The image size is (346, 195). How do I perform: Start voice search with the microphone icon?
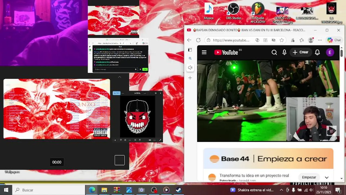point(284,53)
